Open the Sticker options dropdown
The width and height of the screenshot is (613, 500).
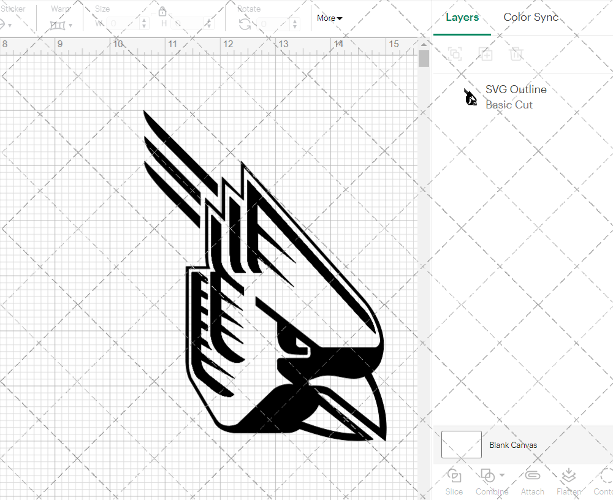[x=9, y=25]
